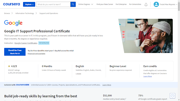
Task: Show more subtitle languages
Action: coord(78,74)
